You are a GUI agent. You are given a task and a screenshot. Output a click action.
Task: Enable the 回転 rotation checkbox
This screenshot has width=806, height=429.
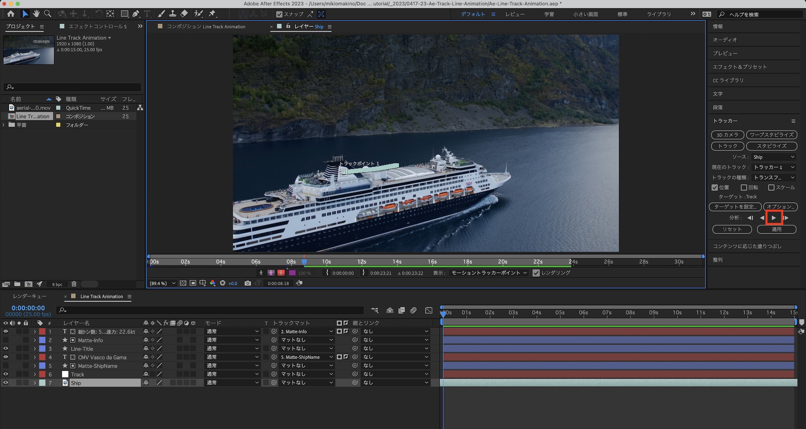(x=744, y=187)
